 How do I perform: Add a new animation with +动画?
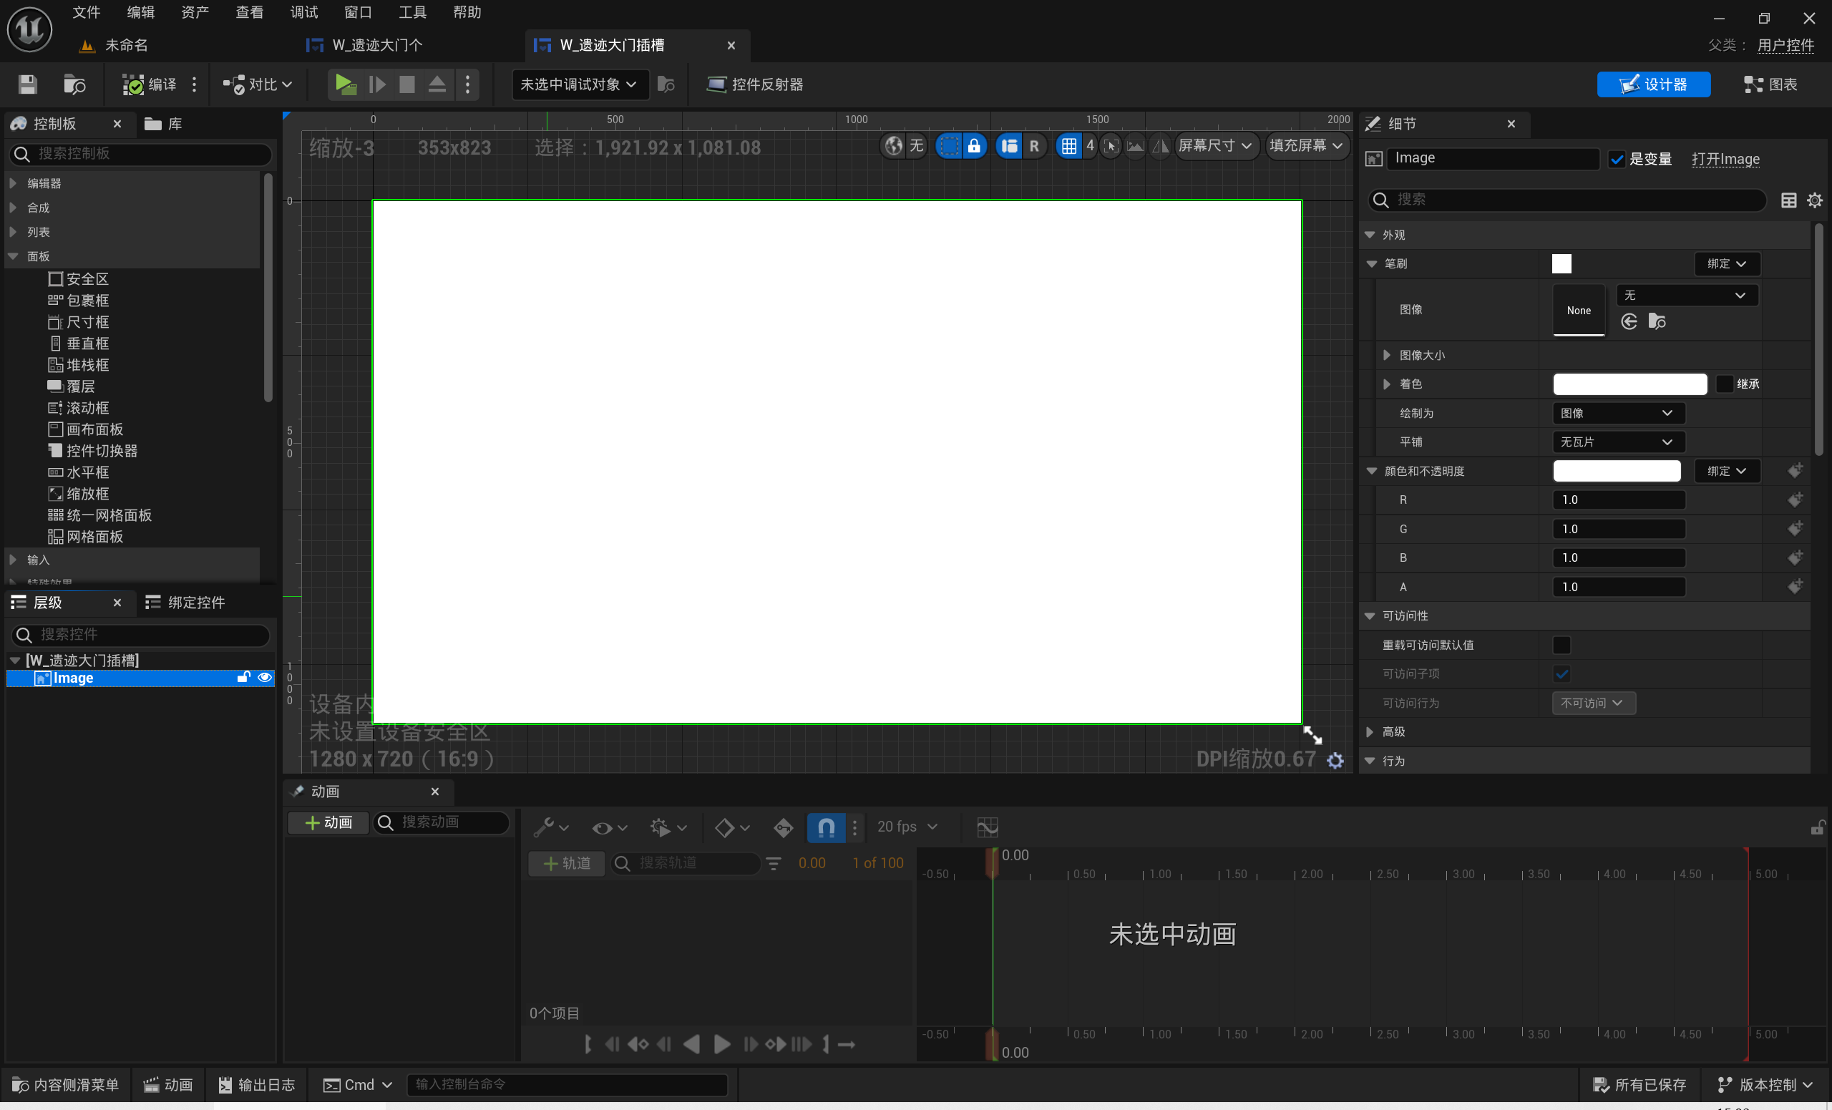tap(328, 822)
